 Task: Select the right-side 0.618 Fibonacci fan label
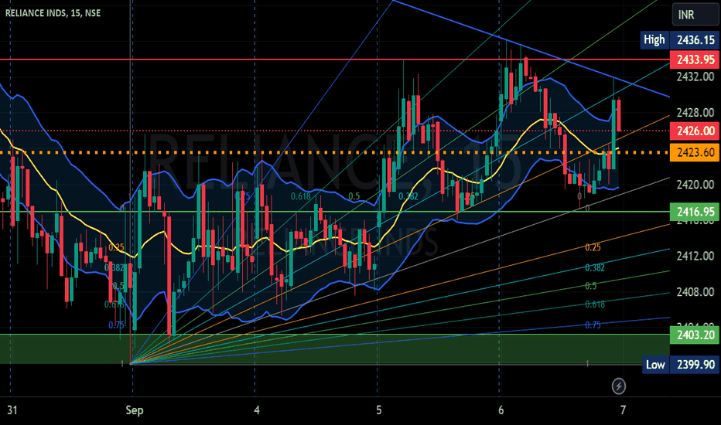595,304
